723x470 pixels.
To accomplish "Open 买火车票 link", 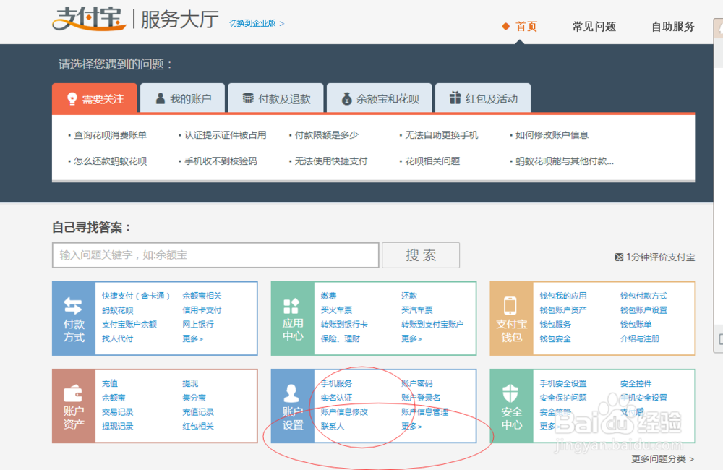I will [337, 310].
